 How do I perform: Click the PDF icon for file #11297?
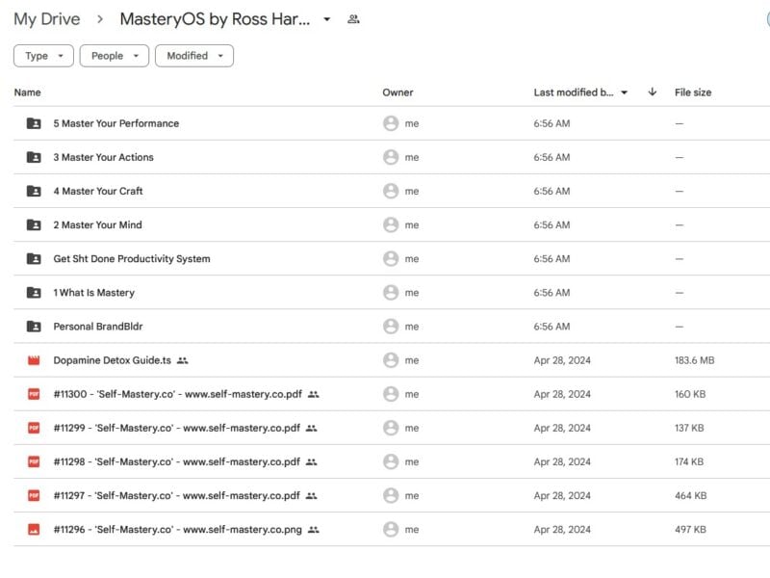pos(34,495)
